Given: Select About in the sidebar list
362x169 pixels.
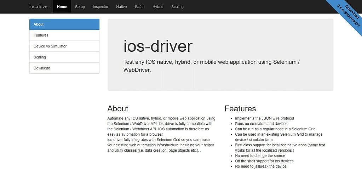Looking at the screenshot, I should coord(64,24).
